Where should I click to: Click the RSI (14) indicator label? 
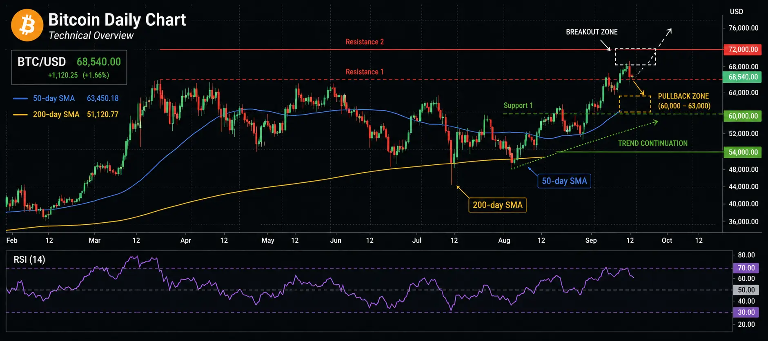click(29, 259)
